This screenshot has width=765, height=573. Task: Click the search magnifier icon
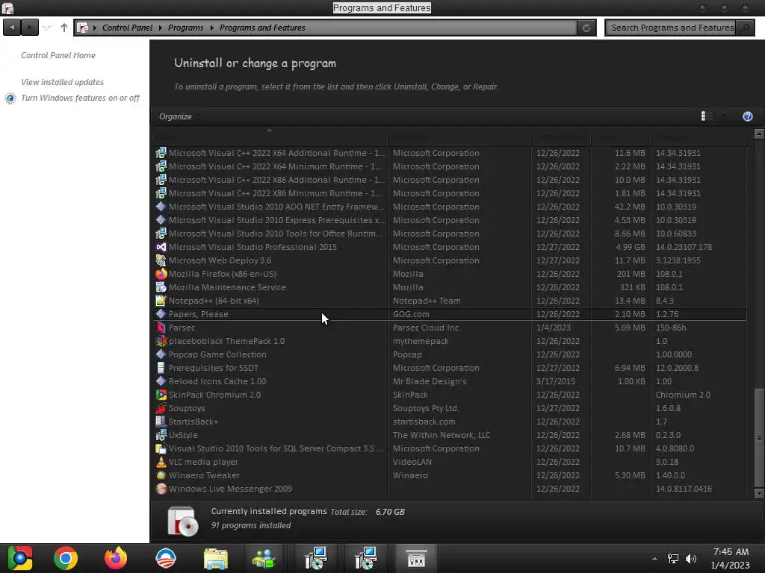[x=745, y=28]
